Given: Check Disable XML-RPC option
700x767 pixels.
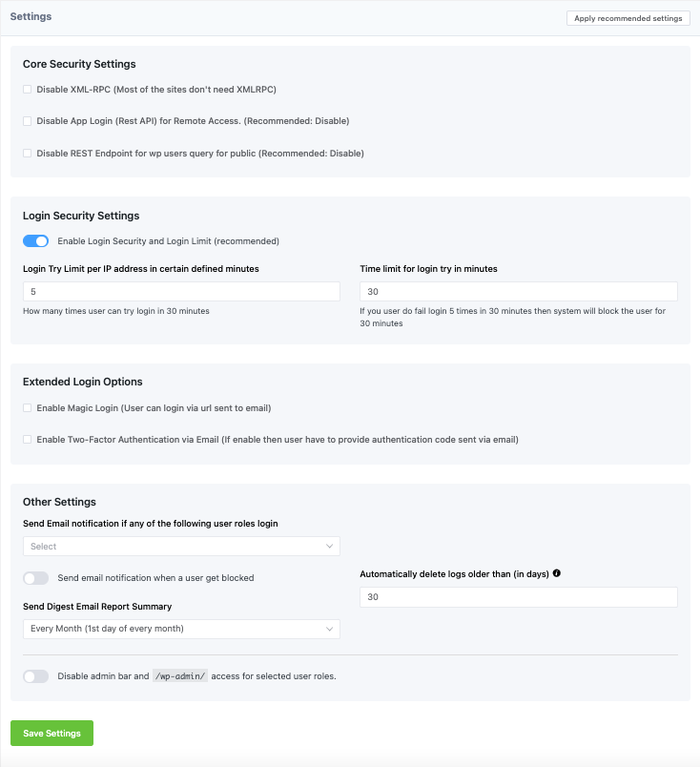Looking at the screenshot, I should pyautogui.click(x=28, y=90).
